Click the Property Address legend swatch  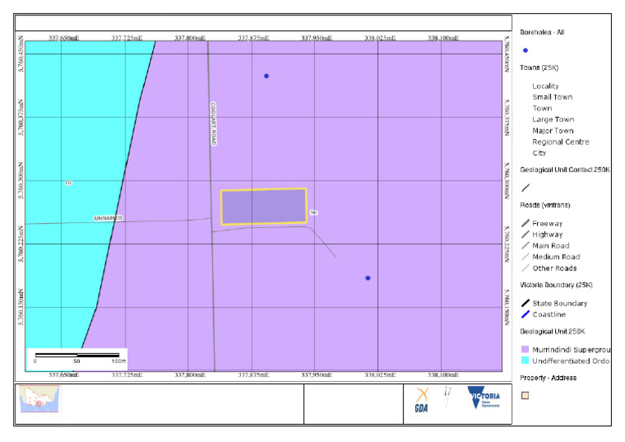526,395
